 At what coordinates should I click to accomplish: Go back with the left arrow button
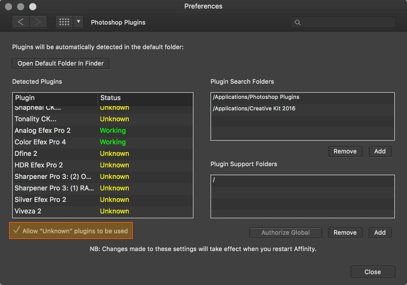(x=21, y=22)
